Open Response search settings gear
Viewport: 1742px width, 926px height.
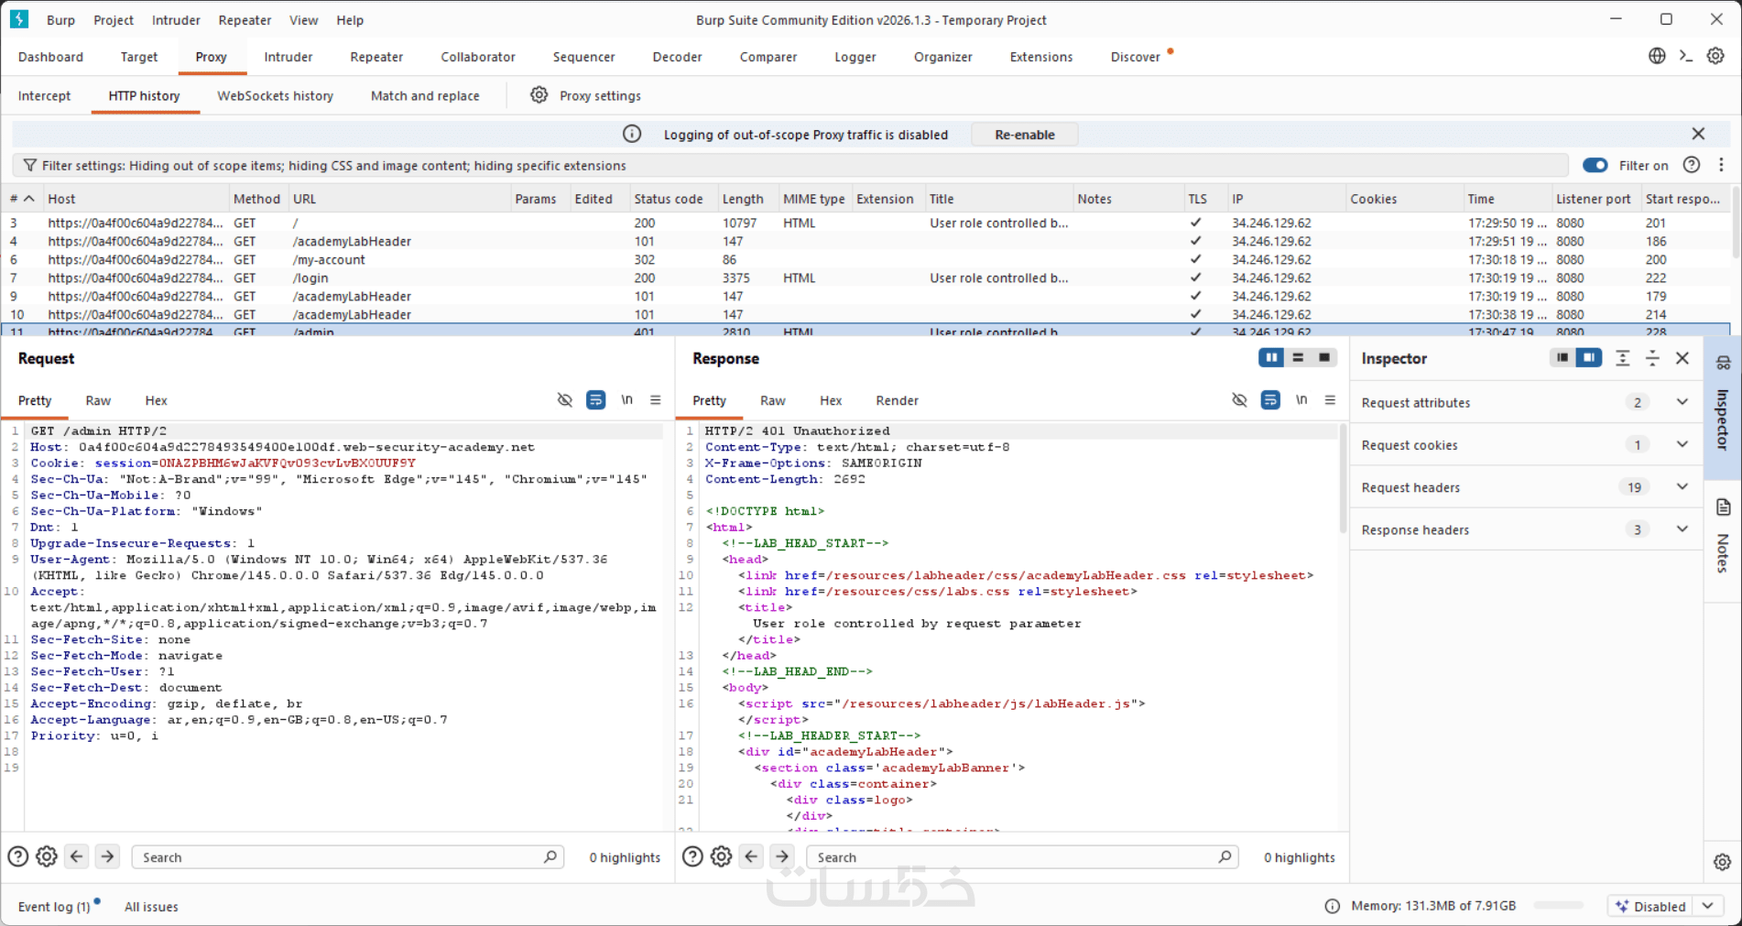pyautogui.click(x=722, y=856)
